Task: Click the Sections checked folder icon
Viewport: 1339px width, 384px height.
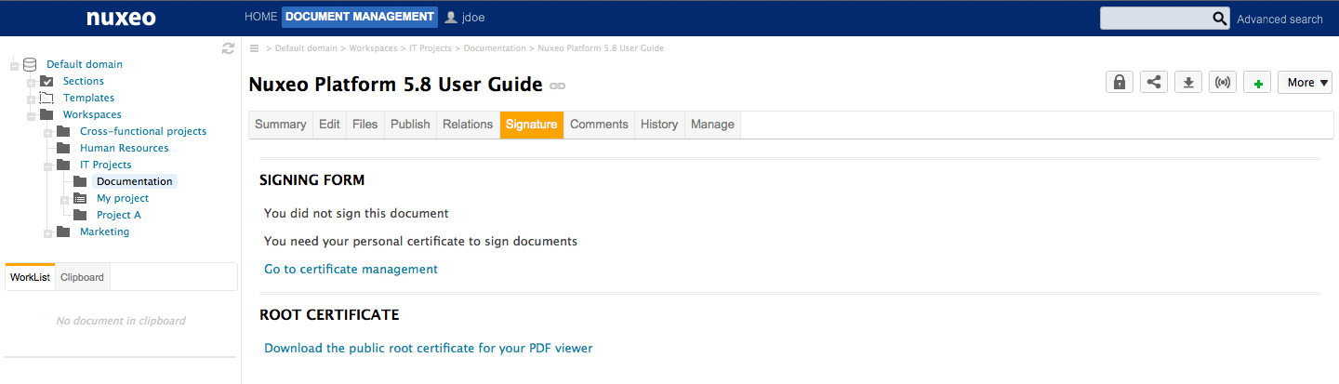Action: tap(46, 81)
